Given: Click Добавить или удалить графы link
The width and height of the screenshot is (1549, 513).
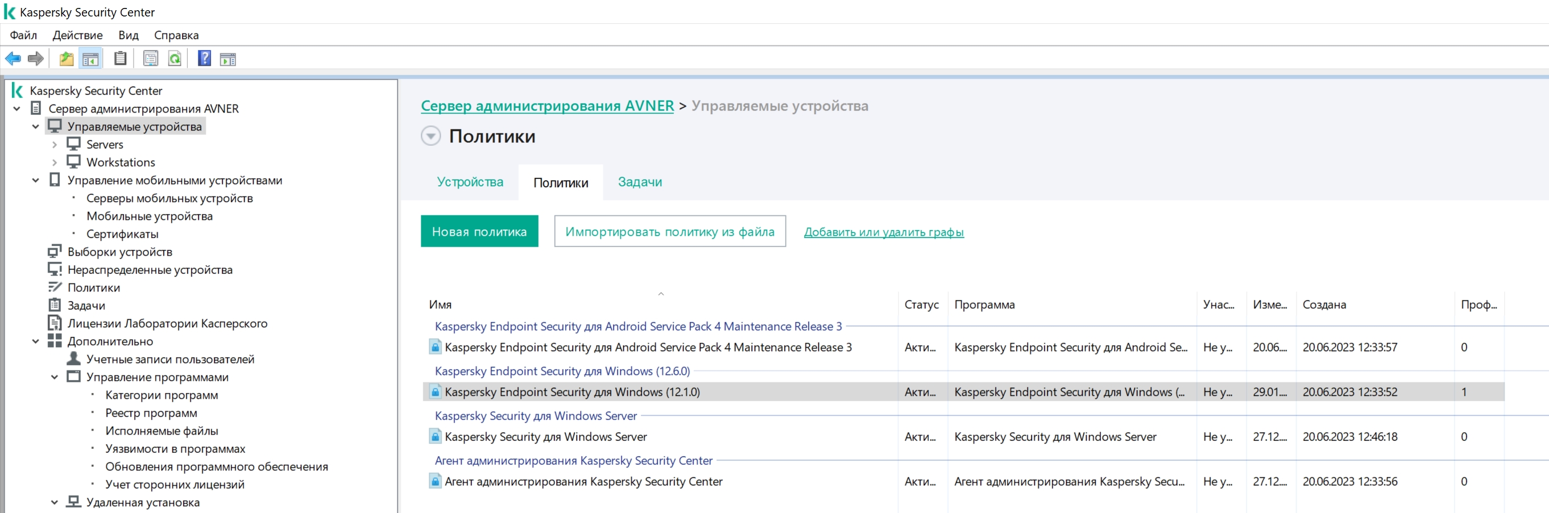Looking at the screenshot, I should coord(883,232).
